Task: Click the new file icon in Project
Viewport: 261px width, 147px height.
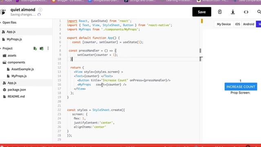Action: tap(35, 48)
